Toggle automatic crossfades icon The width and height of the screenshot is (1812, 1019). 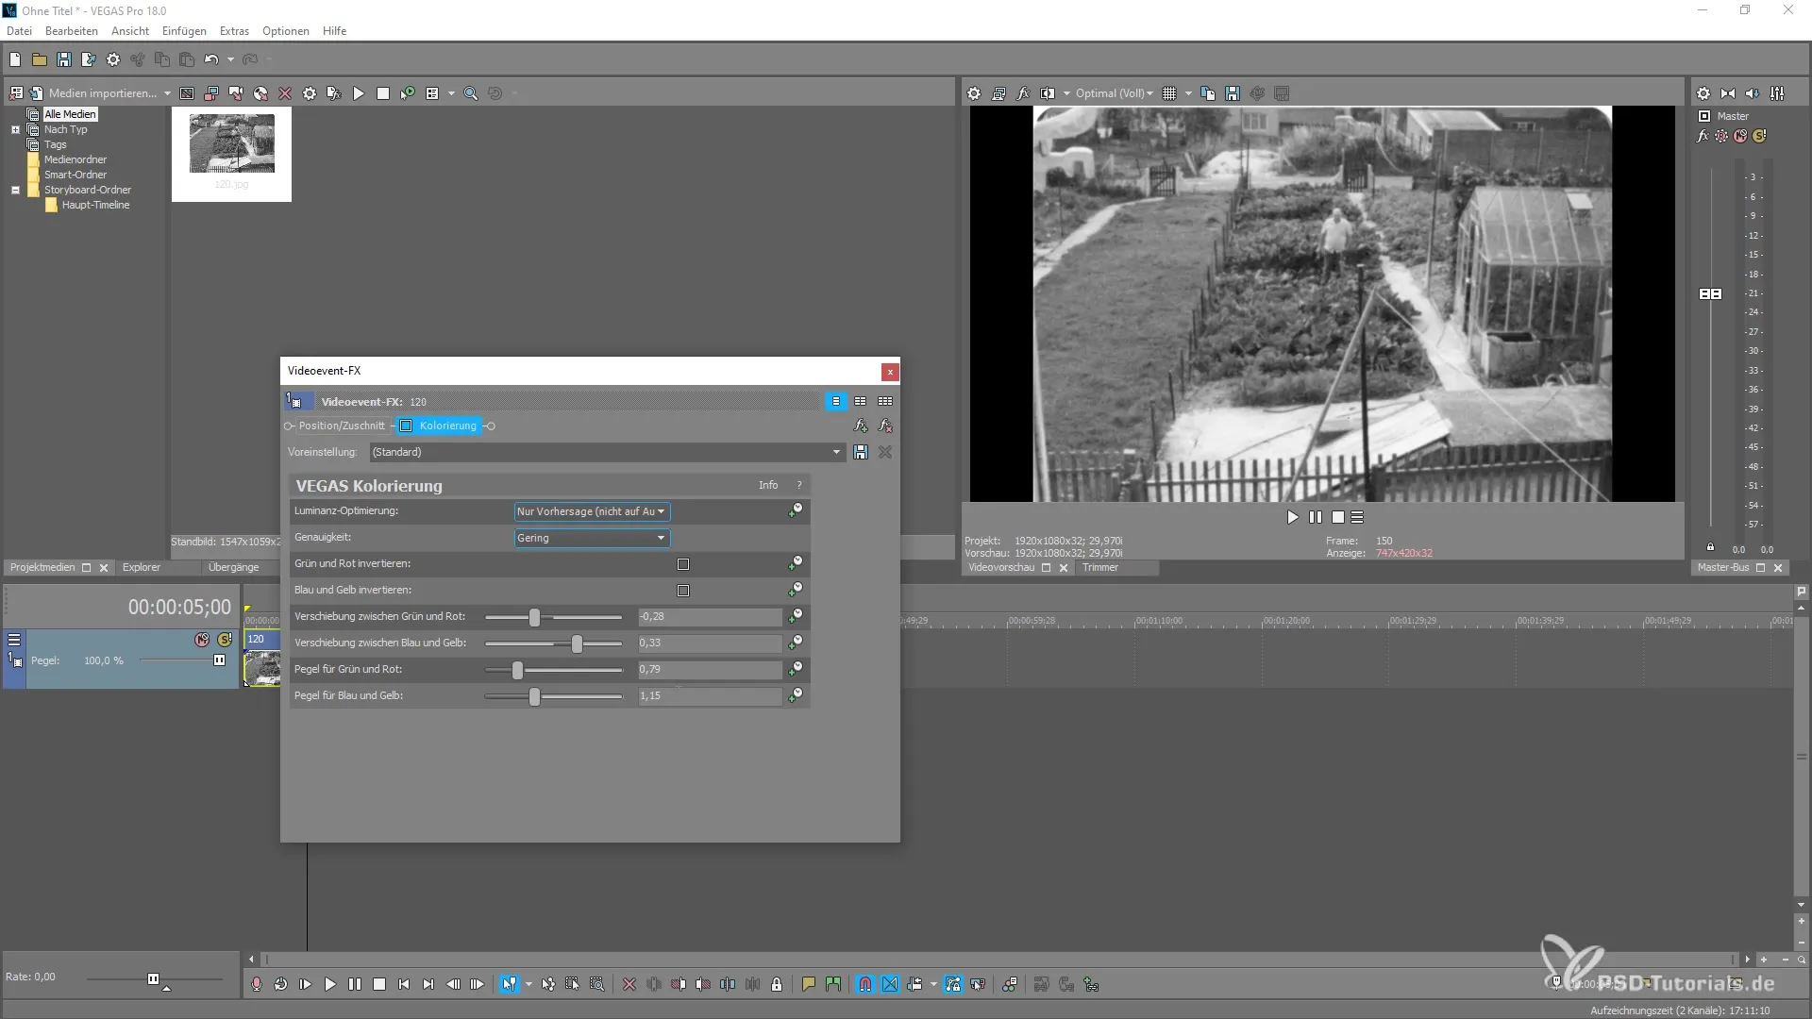point(890,984)
